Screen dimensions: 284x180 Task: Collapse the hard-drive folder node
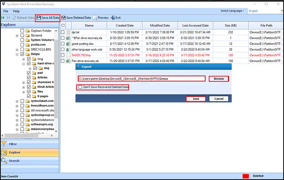[x=23, y=64]
